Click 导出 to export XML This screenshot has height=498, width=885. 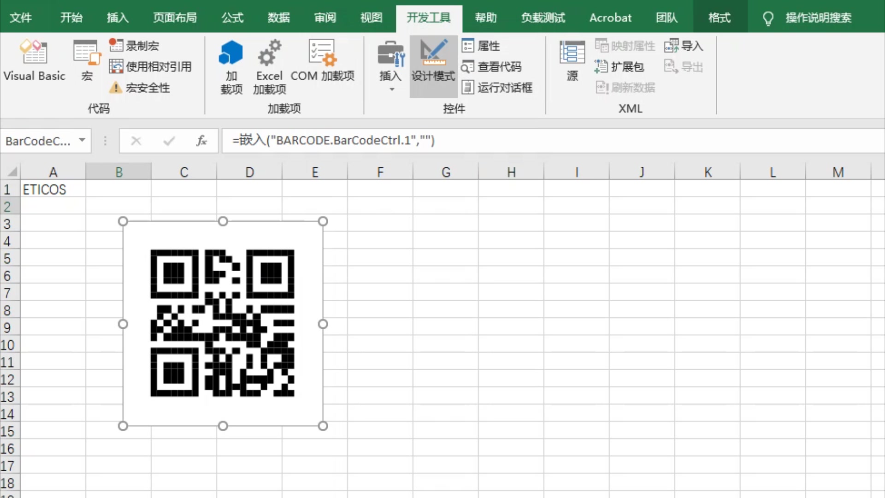click(x=684, y=67)
